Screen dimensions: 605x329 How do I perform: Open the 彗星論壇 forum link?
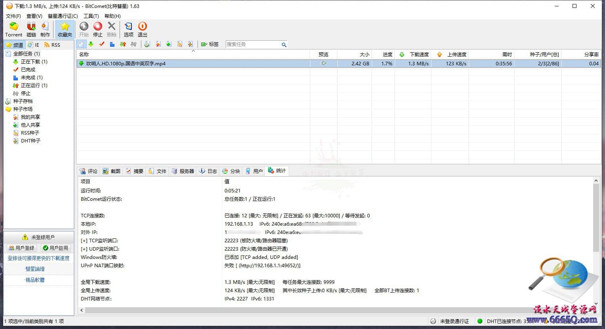click(35, 269)
